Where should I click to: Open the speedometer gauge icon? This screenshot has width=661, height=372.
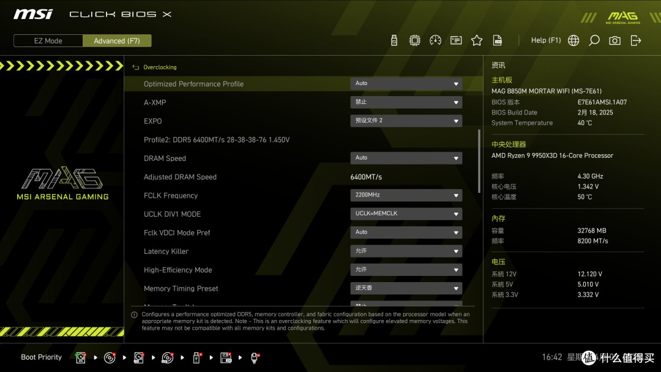point(436,40)
